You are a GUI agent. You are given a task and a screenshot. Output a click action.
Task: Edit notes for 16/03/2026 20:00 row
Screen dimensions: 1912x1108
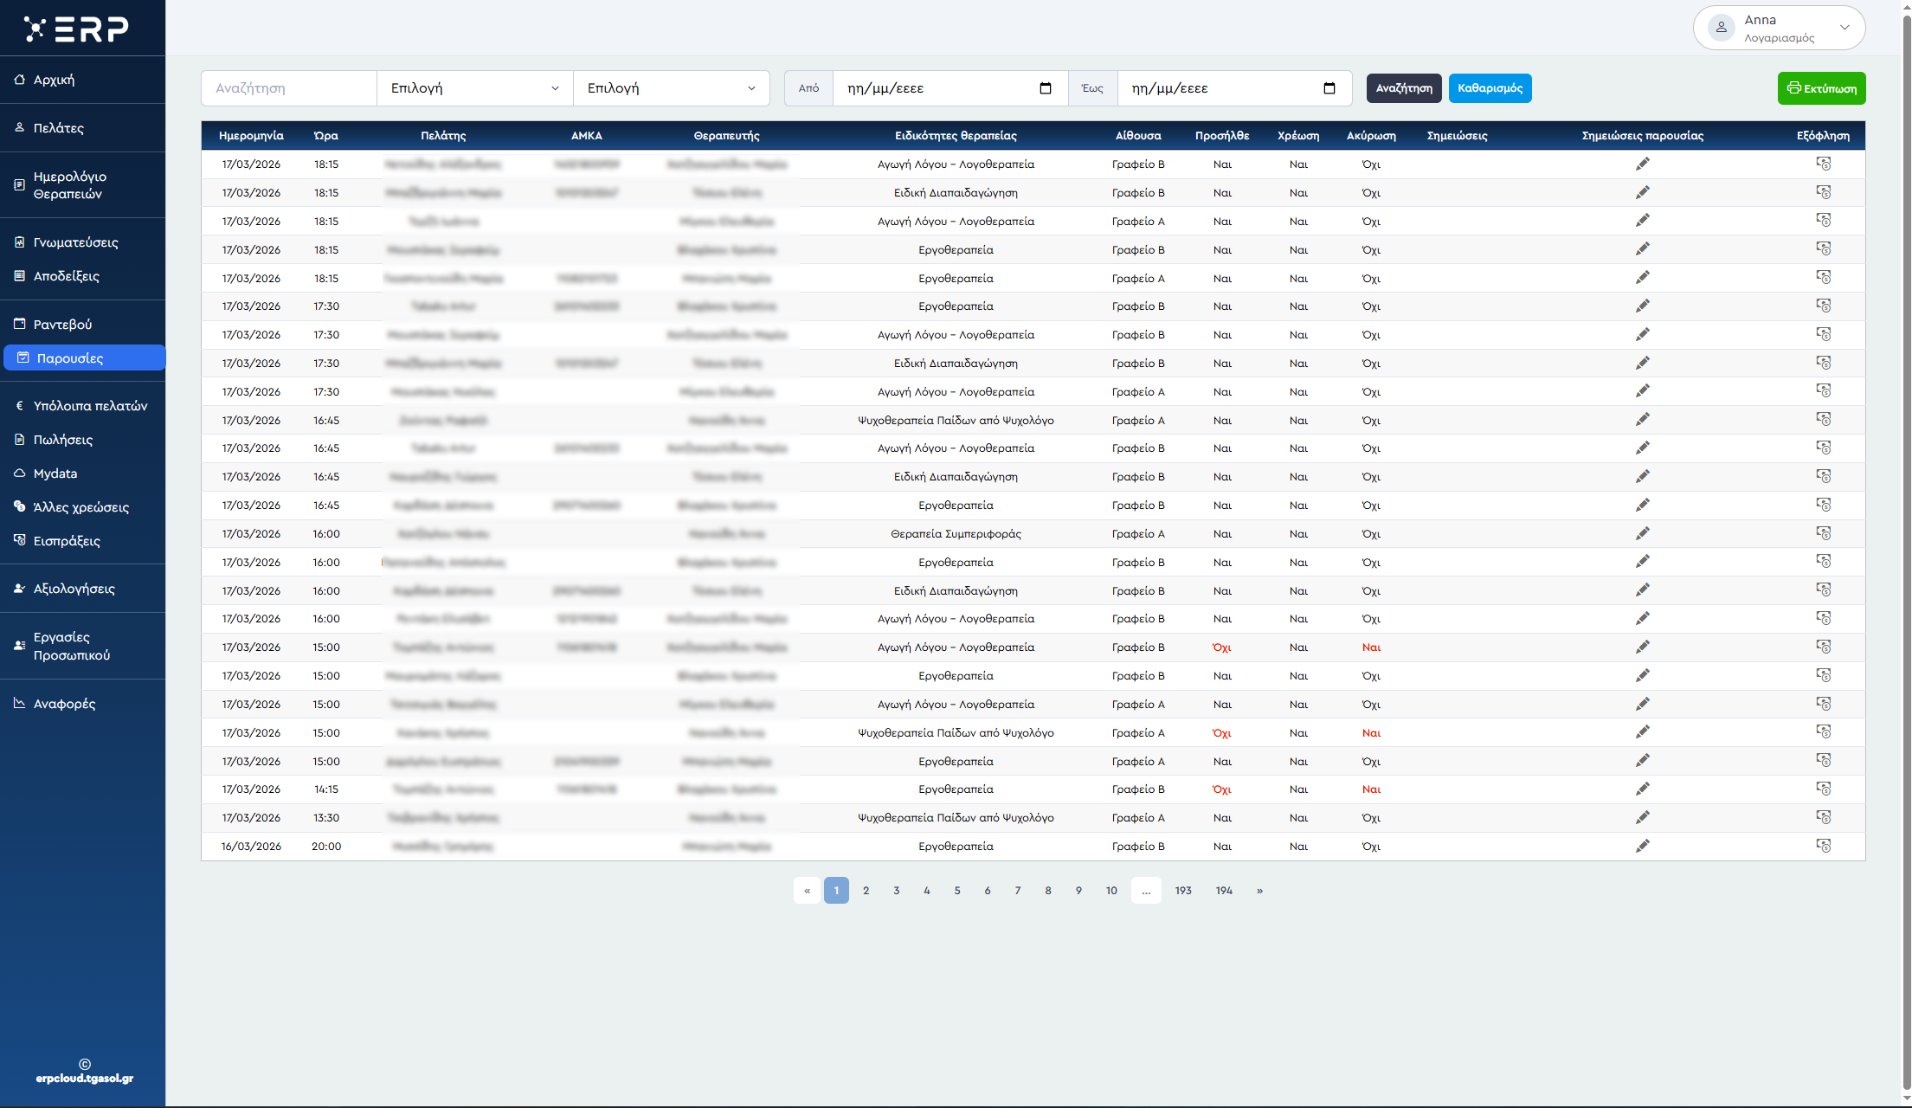pos(1642,846)
